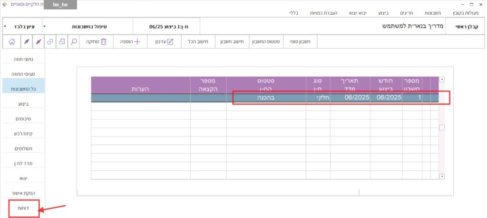Click the overlapping windows icon beside the magnifier
Screen dimensions: 487x218
[x=61, y=42]
